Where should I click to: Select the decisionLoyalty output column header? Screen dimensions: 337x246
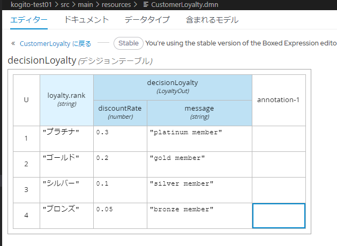pyautogui.click(x=173, y=87)
